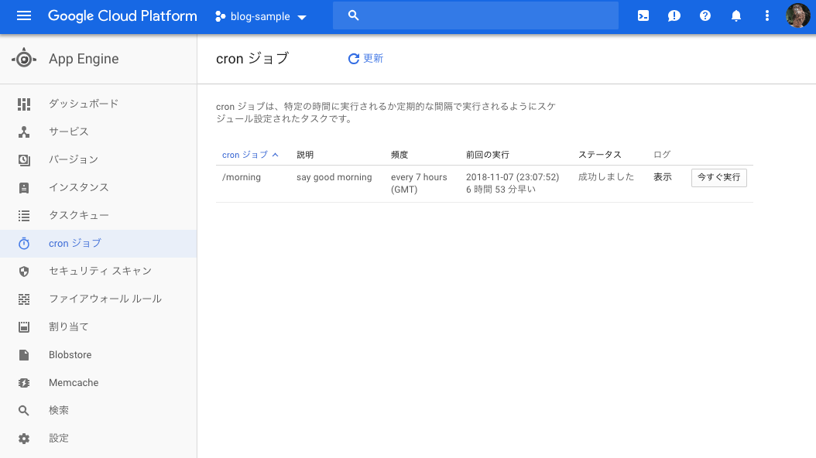Click the 前回の実行 column header

[487, 155]
